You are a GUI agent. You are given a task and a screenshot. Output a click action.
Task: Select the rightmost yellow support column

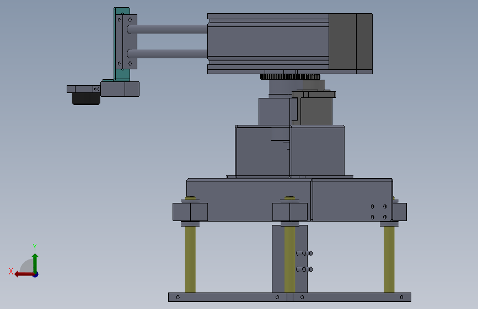(389, 259)
